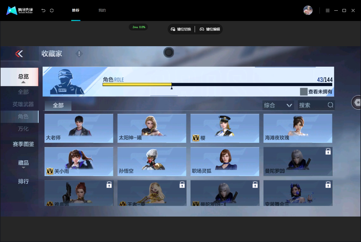The width and height of the screenshot is (361, 242).
Task: Select 角色 in the sidebar
Action: (x=19, y=117)
